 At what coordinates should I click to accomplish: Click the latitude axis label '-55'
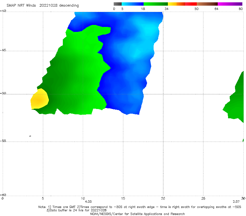tap(3, 141)
